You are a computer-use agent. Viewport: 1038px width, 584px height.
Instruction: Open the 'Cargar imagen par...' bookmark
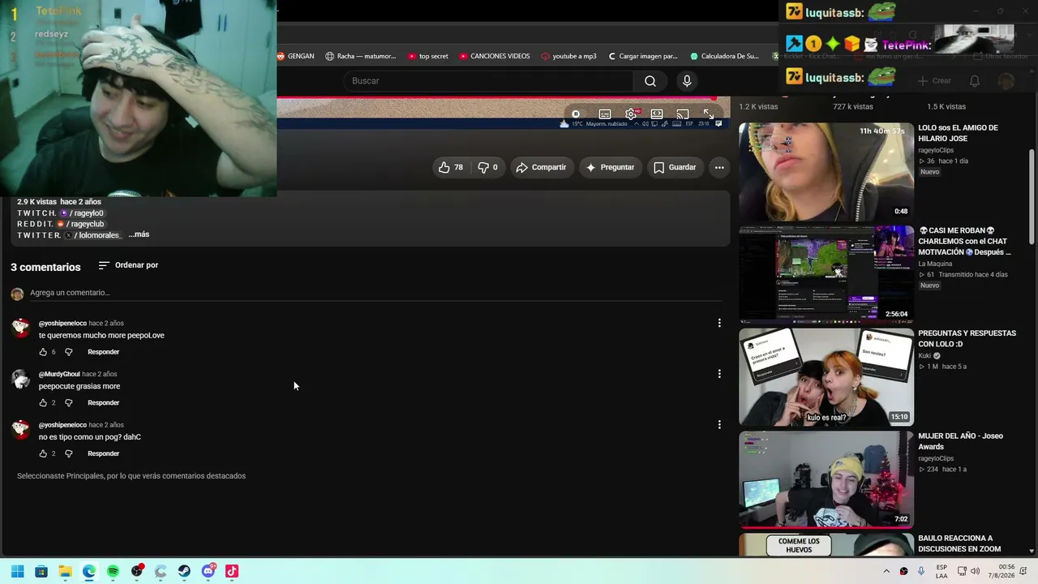[642, 56]
